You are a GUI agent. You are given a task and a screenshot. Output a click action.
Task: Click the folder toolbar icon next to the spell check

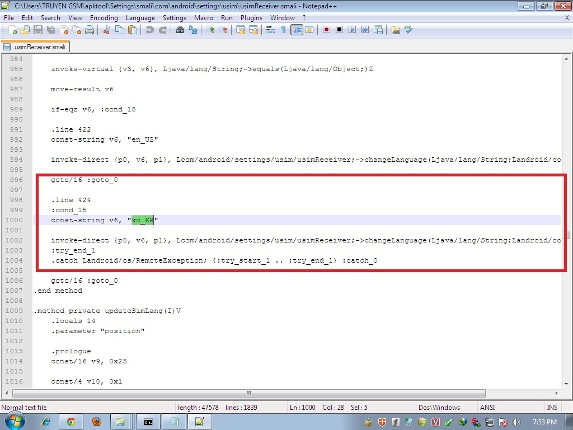point(396,30)
